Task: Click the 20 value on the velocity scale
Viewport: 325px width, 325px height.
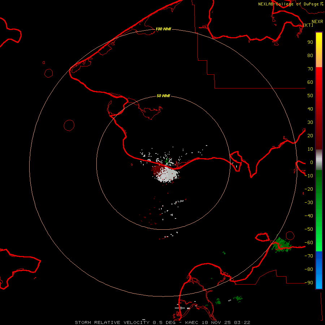Action: 310,136
